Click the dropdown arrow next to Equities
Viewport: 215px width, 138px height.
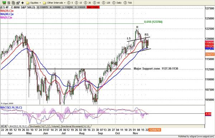tap(40, 3)
